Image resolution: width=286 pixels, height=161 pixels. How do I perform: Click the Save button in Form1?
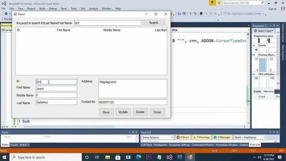pyautogui.click(x=106, y=112)
